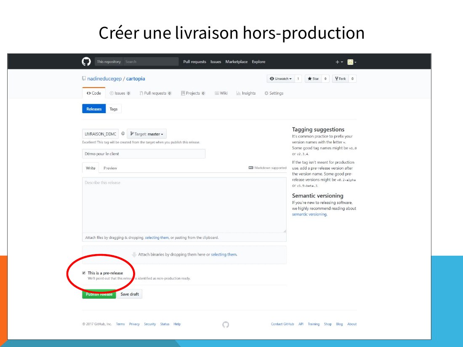Click the Attach binaries drop zone arrow

tap(134, 254)
